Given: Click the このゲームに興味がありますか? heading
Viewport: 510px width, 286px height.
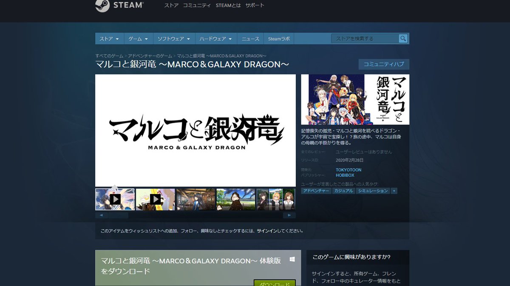Looking at the screenshot, I should [x=351, y=257].
